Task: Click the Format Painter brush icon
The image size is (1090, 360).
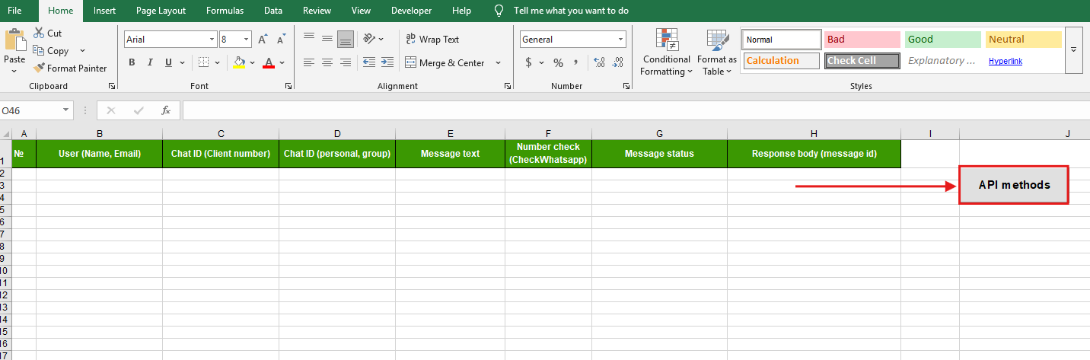Action: [40, 68]
